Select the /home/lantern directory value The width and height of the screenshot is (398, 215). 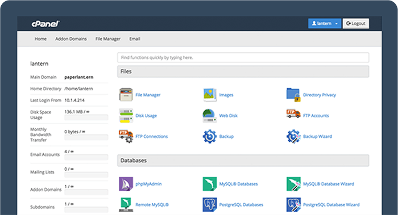78,88
